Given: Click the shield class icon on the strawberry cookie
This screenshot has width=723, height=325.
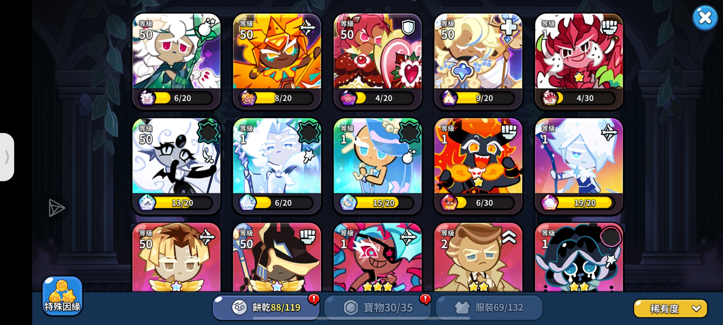Looking at the screenshot, I should coord(408,27).
